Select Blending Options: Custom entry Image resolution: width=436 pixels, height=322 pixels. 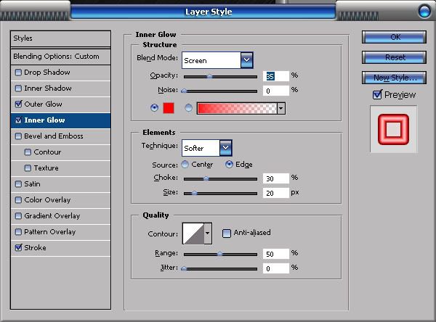pos(60,57)
